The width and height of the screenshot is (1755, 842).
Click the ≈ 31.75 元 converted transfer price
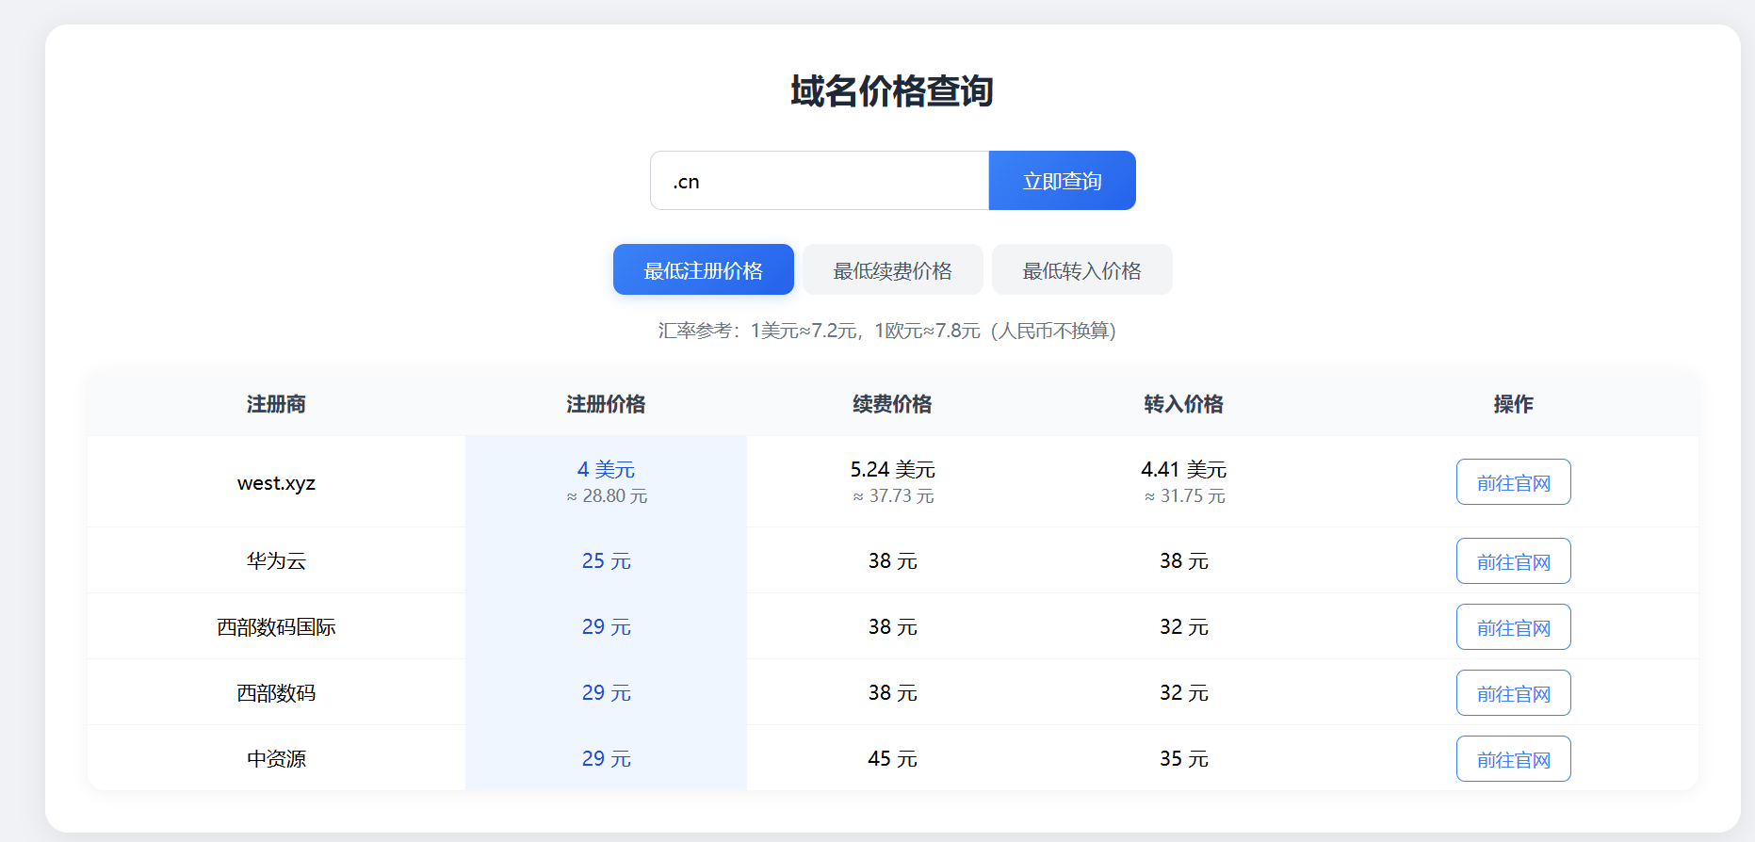click(x=1184, y=496)
